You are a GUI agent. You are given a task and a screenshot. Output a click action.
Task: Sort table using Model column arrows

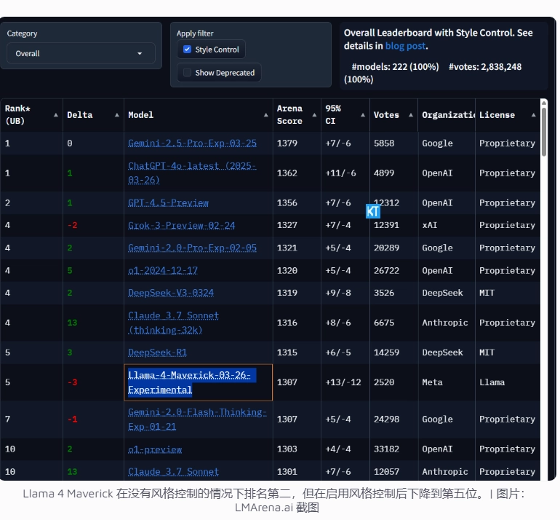[x=266, y=115]
